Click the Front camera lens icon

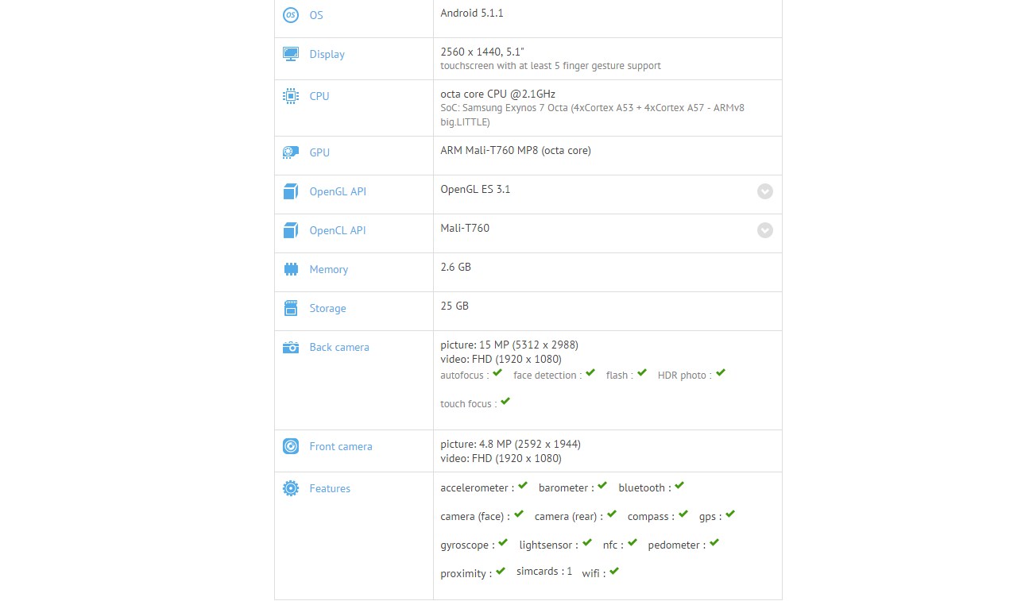(291, 446)
